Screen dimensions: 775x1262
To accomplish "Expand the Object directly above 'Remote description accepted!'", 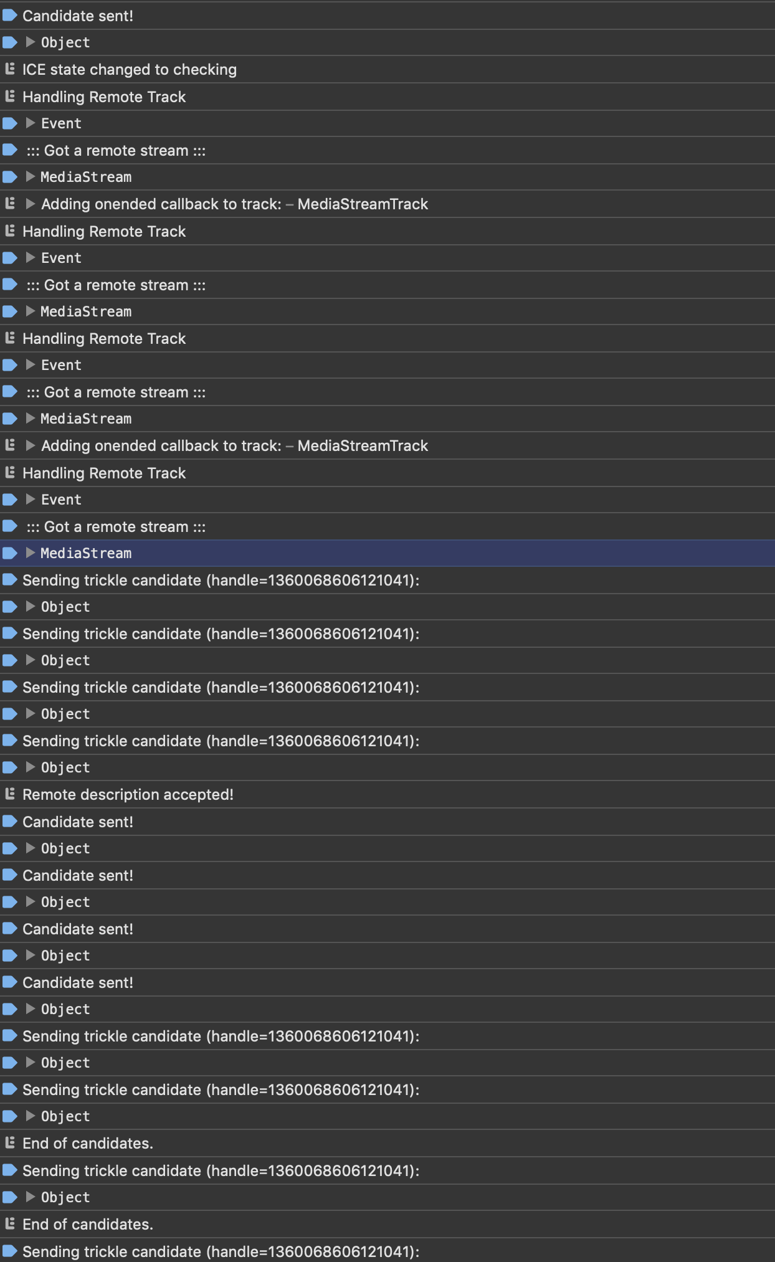I will pyautogui.click(x=30, y=767).
